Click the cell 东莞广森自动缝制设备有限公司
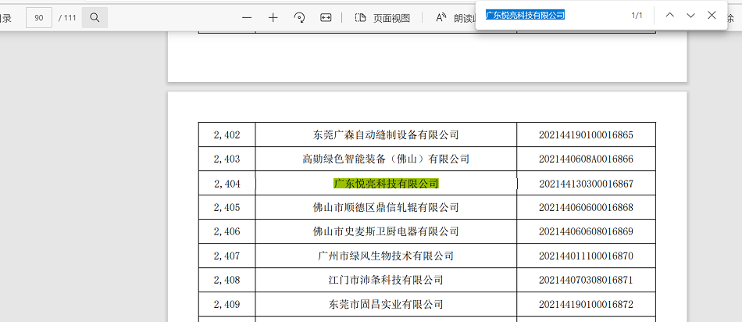The height and width of the screenshot is (322, 742). 386,135
